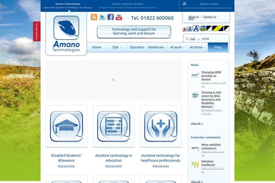275x183 pixels.
Task: Click the shopping cart icon
Action: 187,39
